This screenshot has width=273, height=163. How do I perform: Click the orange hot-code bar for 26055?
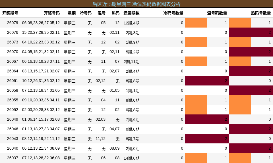pos(240,100)
